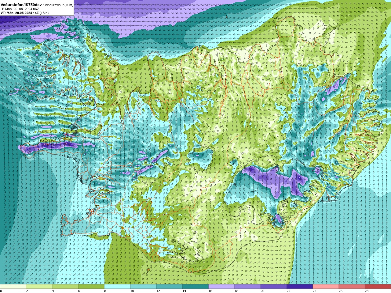
Task: Click the light pink 24–26 legend swatch
Action: [x=326, y=287]
